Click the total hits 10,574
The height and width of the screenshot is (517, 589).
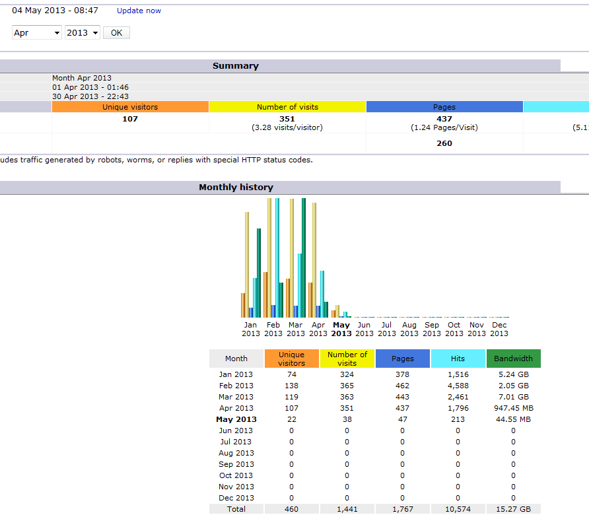[458, 509]
